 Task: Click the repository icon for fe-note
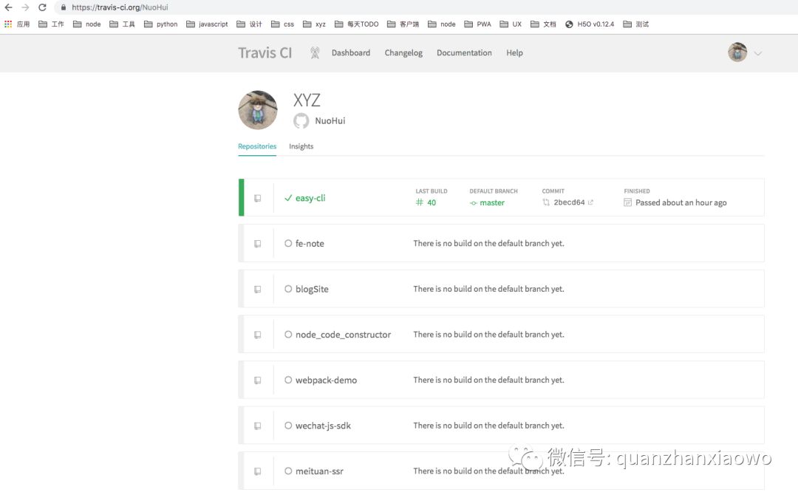click(x=258, y=244)
